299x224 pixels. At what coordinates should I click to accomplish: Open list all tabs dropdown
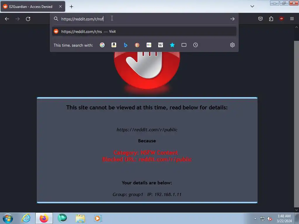click(252, 6)
